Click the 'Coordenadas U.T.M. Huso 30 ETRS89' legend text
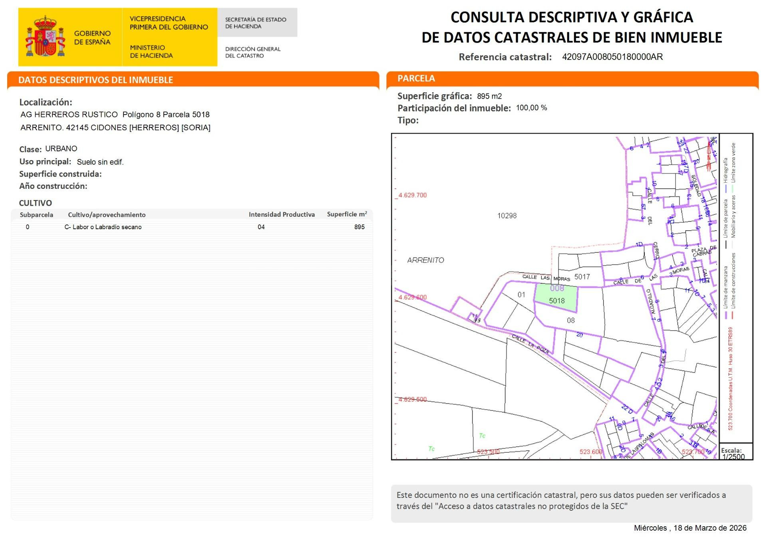This screenshot has width=767, height=541. pos(730,379)
